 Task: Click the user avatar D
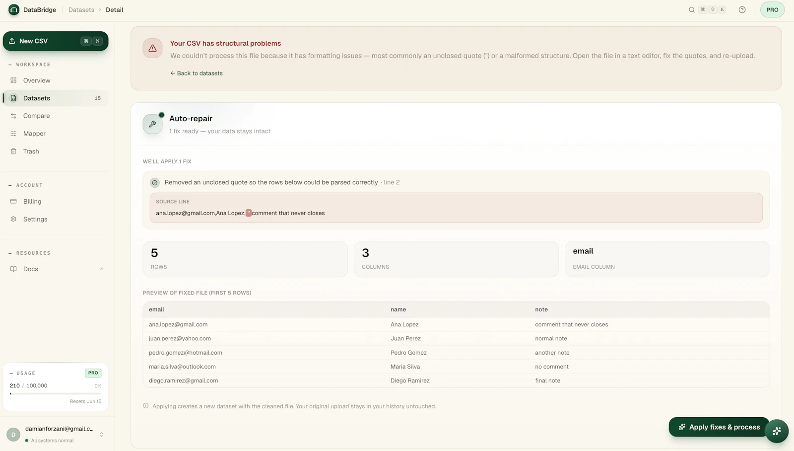coord(13,435)
